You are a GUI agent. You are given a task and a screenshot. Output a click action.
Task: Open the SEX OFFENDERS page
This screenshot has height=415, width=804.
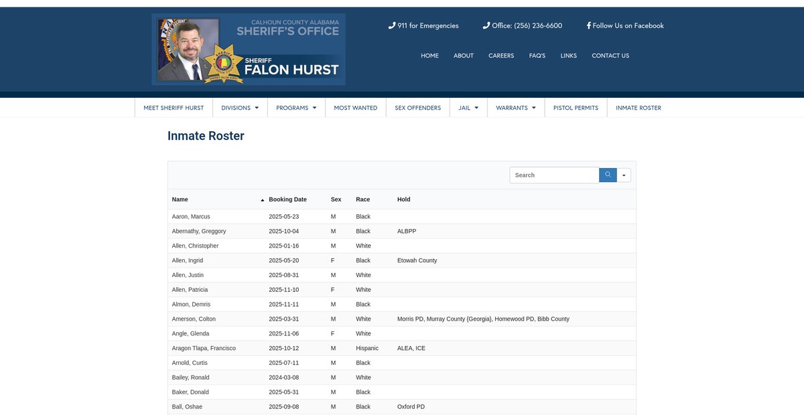point(418,108)
